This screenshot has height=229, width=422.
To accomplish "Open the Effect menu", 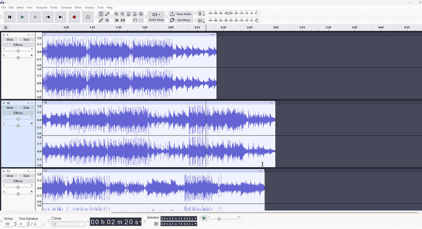I will (78, 7).
